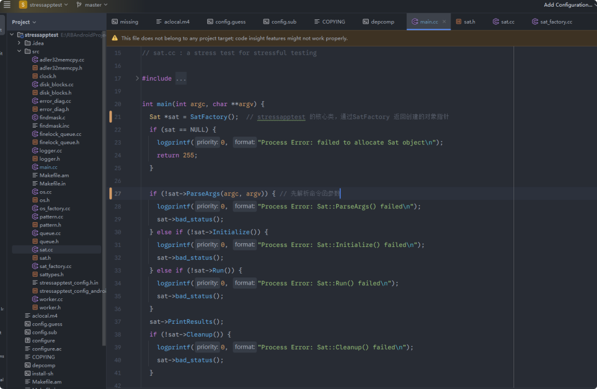Click the sat.h header icon in tab bar

(x=459, y=22)
